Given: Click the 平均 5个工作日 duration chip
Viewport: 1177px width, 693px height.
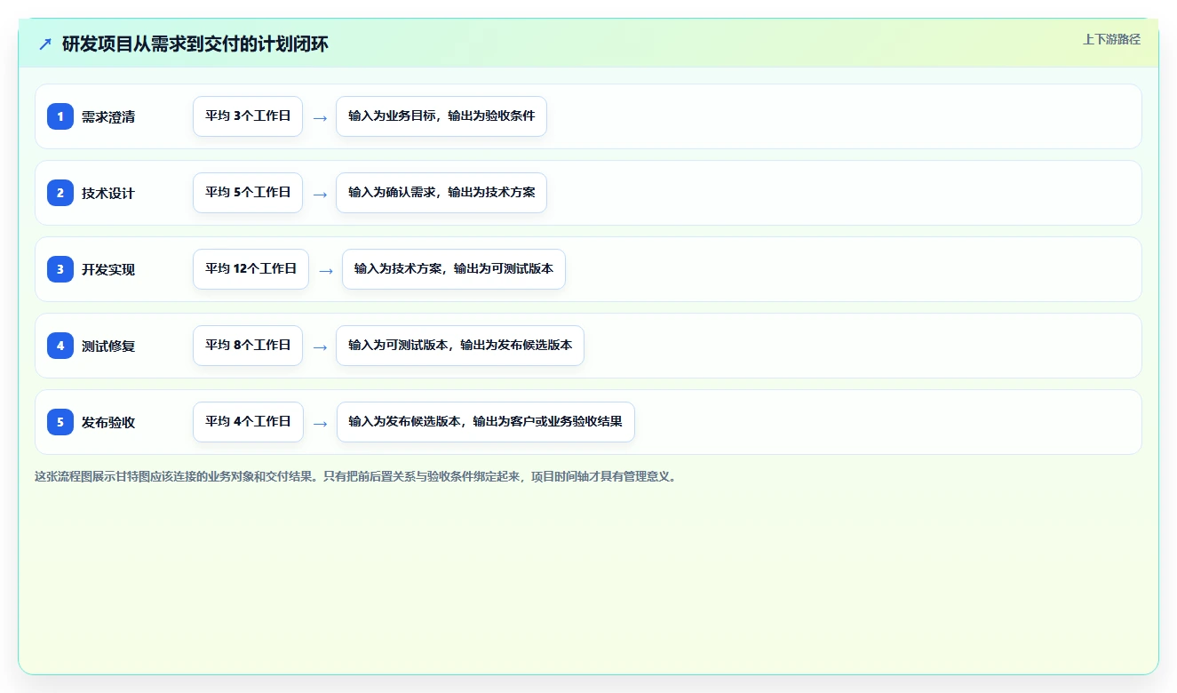Looking at the screenshot, I should pos(248,193).
